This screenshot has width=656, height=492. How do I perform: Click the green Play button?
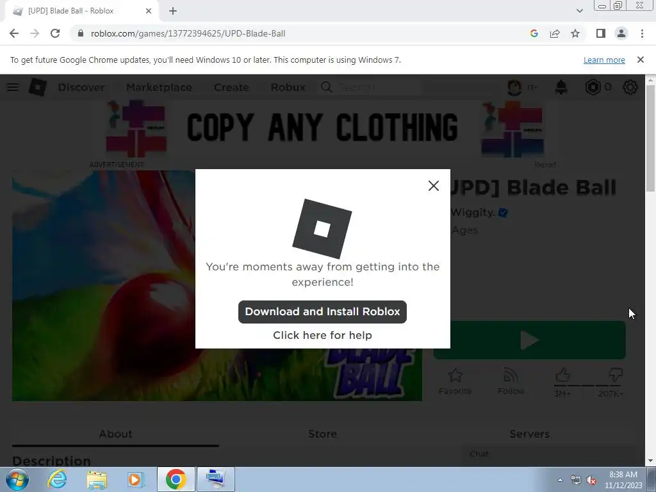tap(529, 340)
